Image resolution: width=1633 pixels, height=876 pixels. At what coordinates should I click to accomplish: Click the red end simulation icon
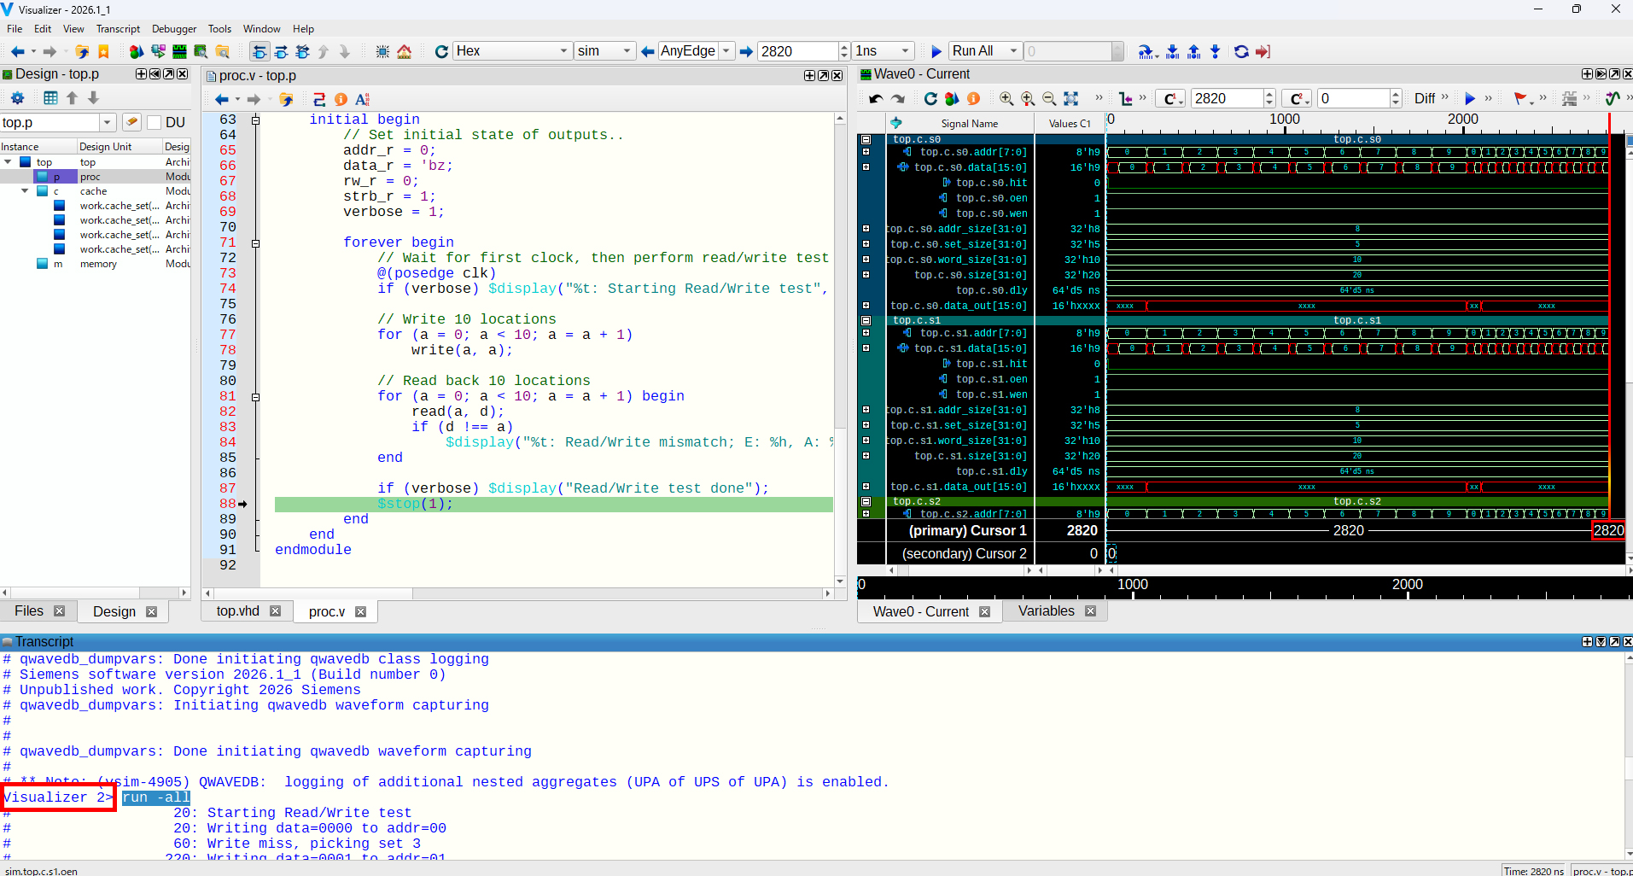(1263, 51)
